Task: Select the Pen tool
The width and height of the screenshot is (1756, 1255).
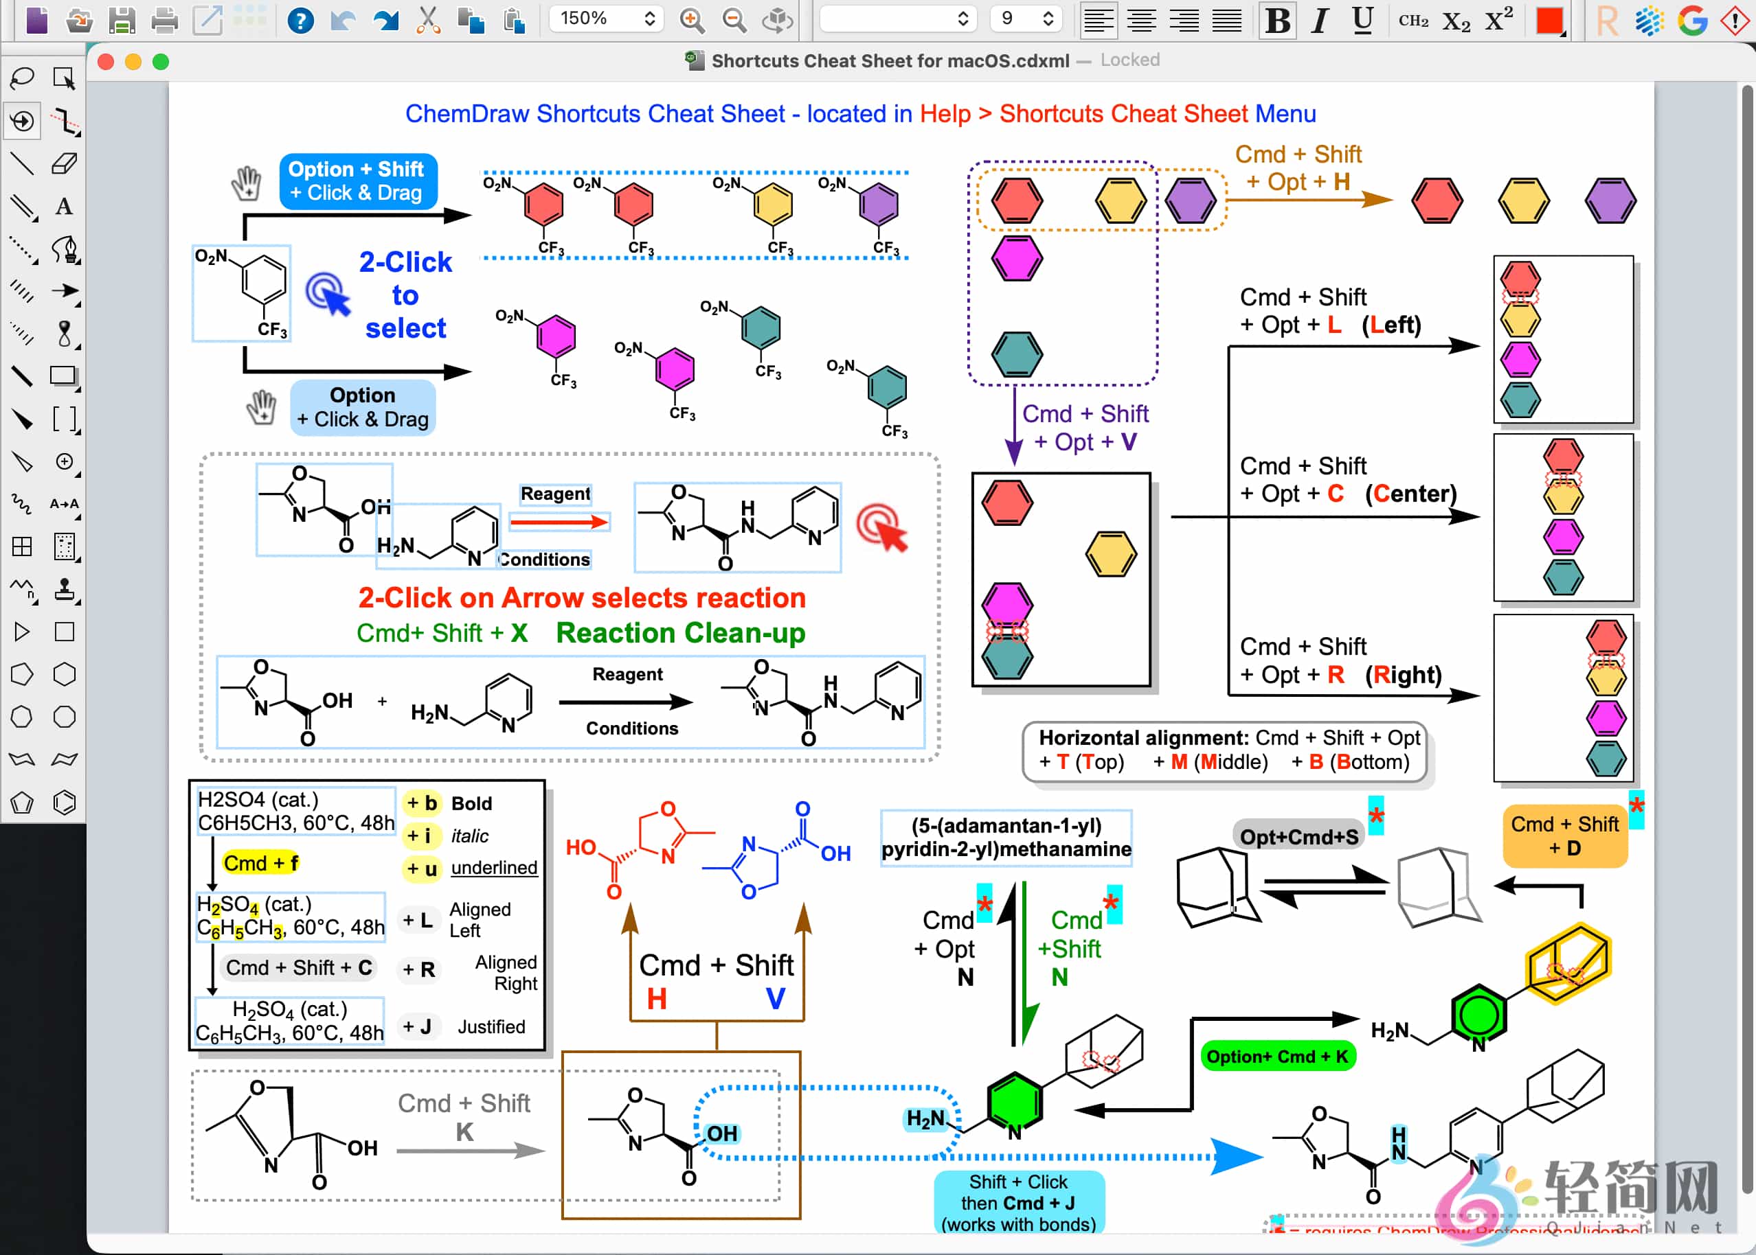Action: (65, 249)
